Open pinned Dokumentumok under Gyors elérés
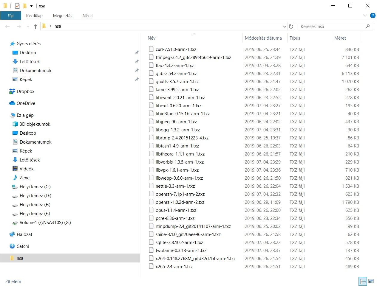Viewport: 377px width, 286px height. click(x=35, y=71)
